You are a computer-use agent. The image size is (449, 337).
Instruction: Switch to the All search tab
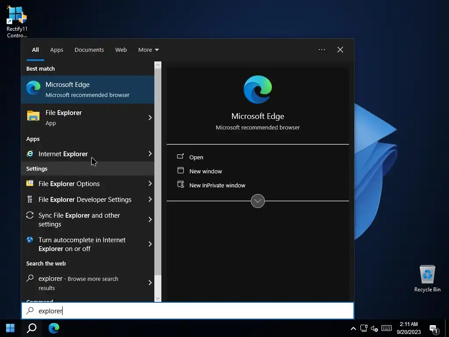(35, 50)
